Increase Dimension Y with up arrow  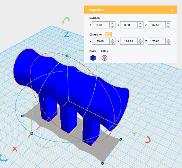[x=140, y=40]
